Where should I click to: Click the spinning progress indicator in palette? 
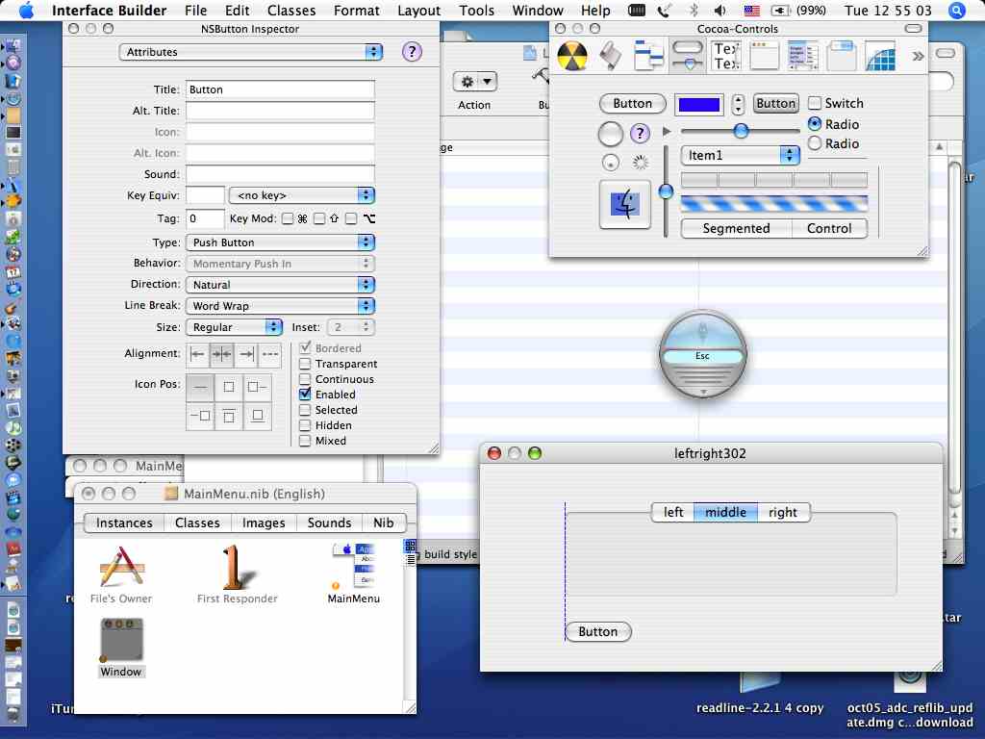640,163
